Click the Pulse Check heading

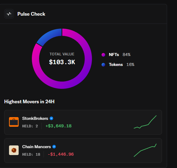[x=31, y=14]
